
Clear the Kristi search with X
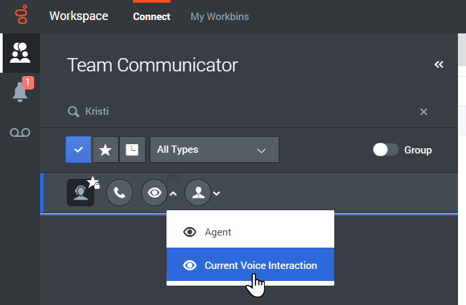[x=423, y=112]
